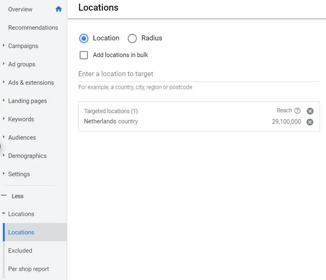Open the Demographics section
Screen dimensions: 326x280
click(x=27, y=156)
